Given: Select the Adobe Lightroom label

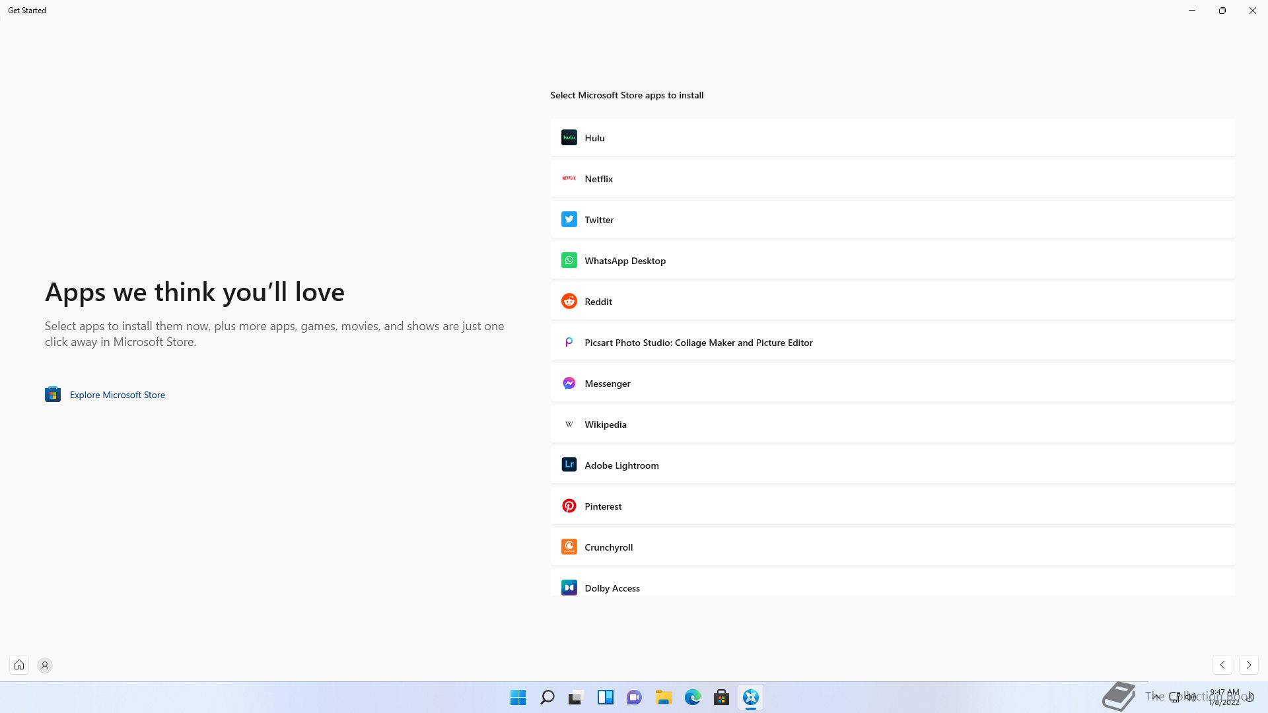Looking at the screenshot, I should coord(621,465).
